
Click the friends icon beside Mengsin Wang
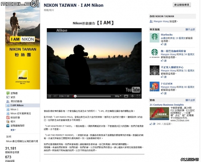[151, 22]
